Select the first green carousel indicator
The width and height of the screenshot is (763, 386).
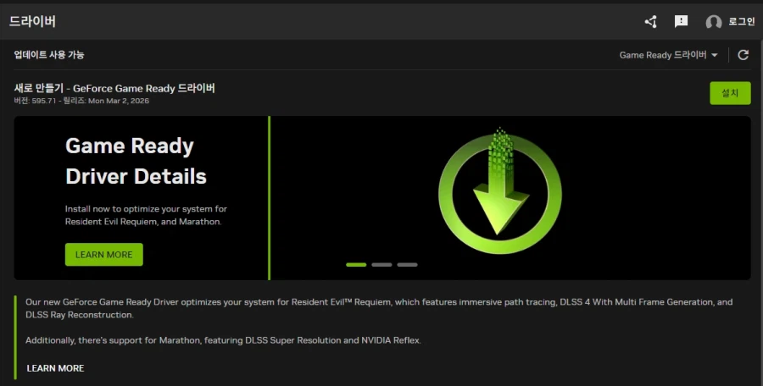[x=356, y=265]
